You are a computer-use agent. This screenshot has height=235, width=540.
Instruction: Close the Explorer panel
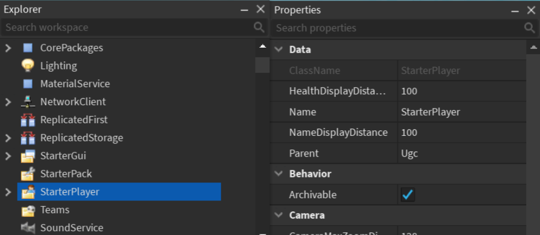tap(261, 10)
